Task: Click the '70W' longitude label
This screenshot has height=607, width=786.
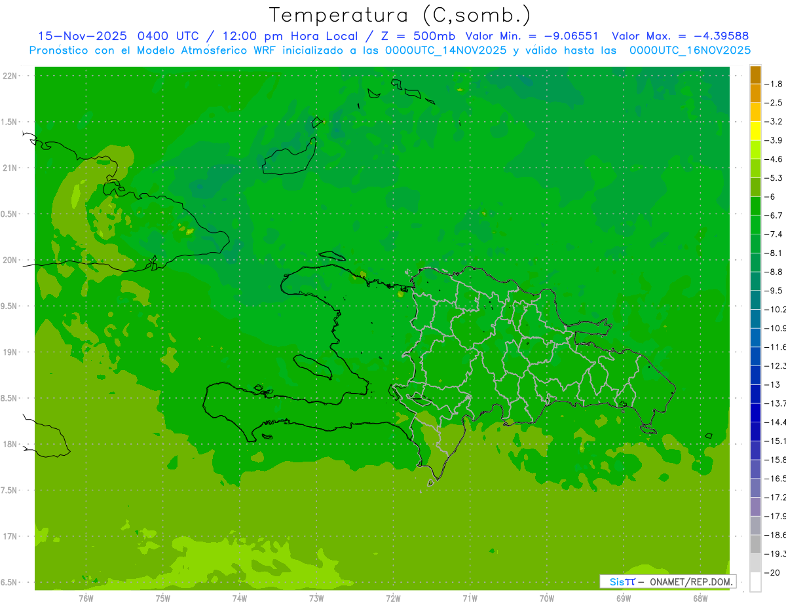Action: point(547,598)
